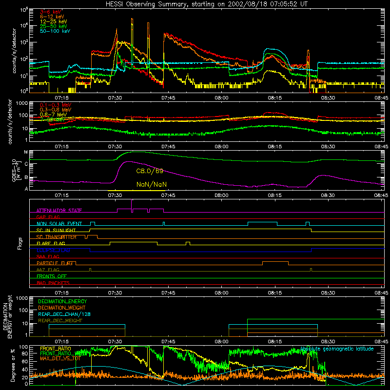Click the M class label on GOES axis
The height and width of the screenshot is (390, 390).
click(x=26, y=152)
